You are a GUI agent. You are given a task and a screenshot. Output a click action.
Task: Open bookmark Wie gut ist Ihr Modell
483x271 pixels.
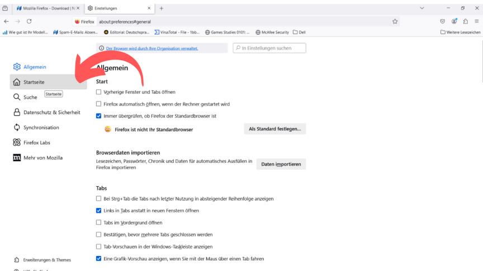(x=25, y=32)
